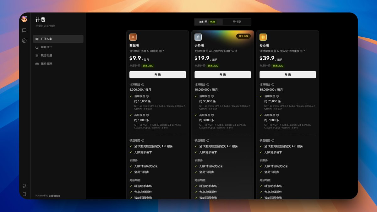The height and width of the screenshot is (212, 377).
Task: Click 15,000,000 / 每月 credits text
Action: coord(206,90)
